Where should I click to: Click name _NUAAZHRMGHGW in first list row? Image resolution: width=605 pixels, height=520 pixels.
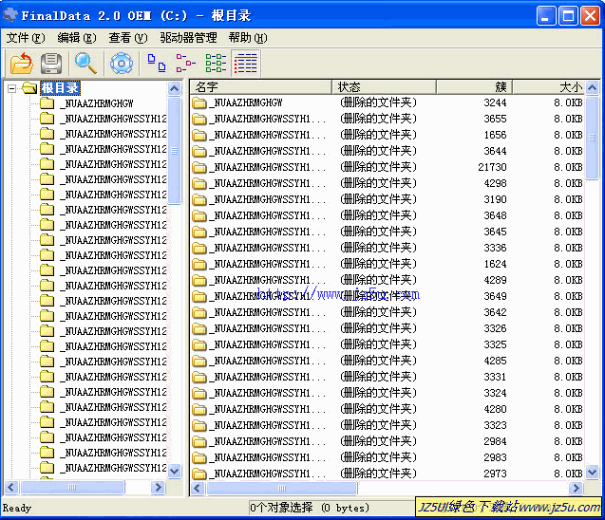246,102
